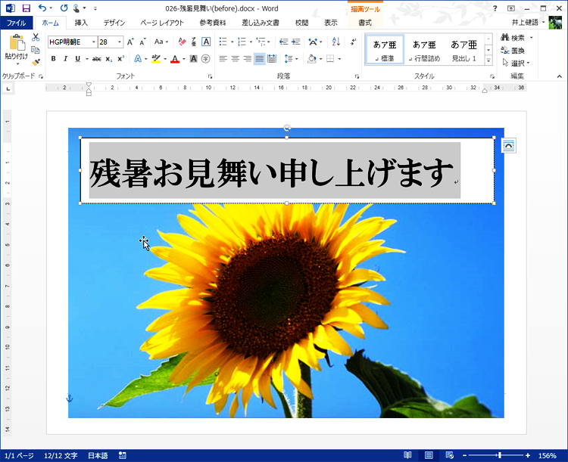Click the Cut scissors icon
Screen dimensions: 568x462
tap(36, 37)
